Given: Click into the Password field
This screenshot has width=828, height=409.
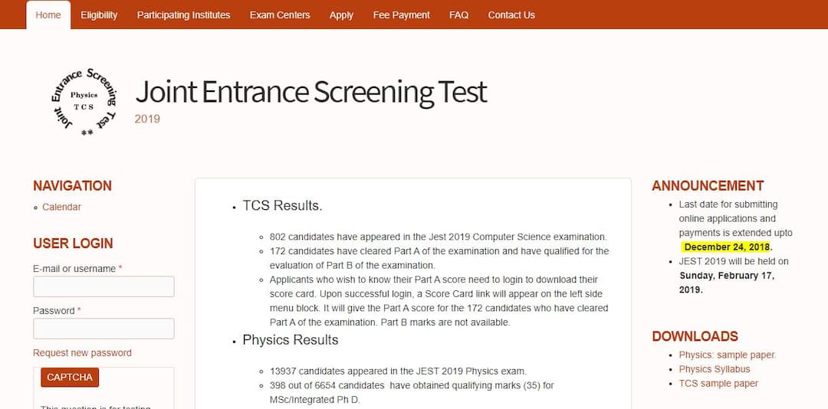Looking at the screenshot, I should [x=103, y=329].
